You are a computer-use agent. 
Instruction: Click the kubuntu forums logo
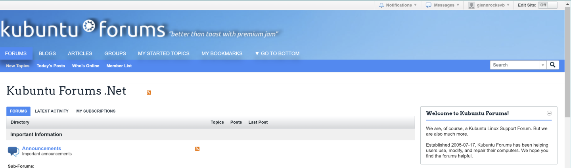point(82,29)
